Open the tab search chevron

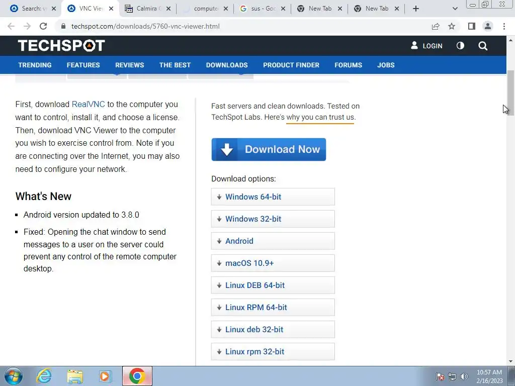point(455,9)
